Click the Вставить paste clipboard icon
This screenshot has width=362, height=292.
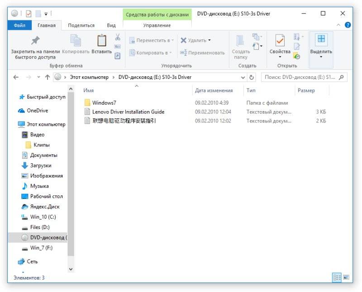[101, 40]
